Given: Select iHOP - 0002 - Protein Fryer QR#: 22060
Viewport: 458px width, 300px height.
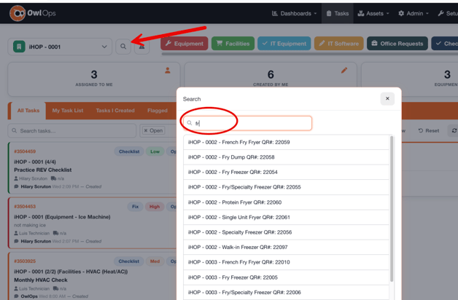Looking at the screenshot, I should [286, 202].
